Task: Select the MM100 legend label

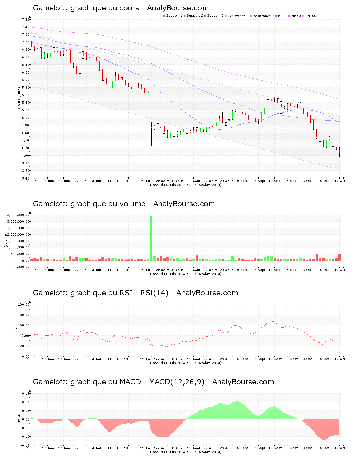Action: (311, 16)
